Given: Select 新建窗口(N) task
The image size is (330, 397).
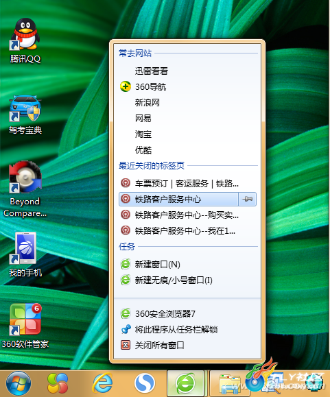Looking at the screenshot, I should pyautogui.click(x=187, y=265).
